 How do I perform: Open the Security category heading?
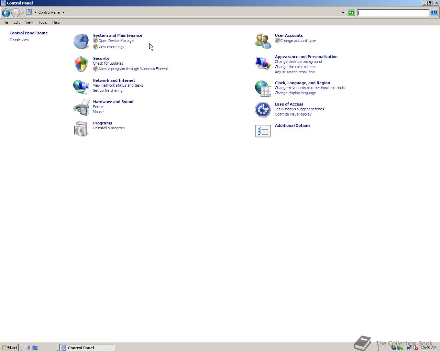[x=101, y=58]
